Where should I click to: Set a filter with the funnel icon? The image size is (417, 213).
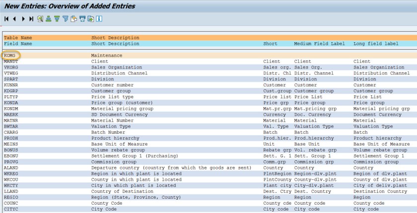tap(66, 19)
